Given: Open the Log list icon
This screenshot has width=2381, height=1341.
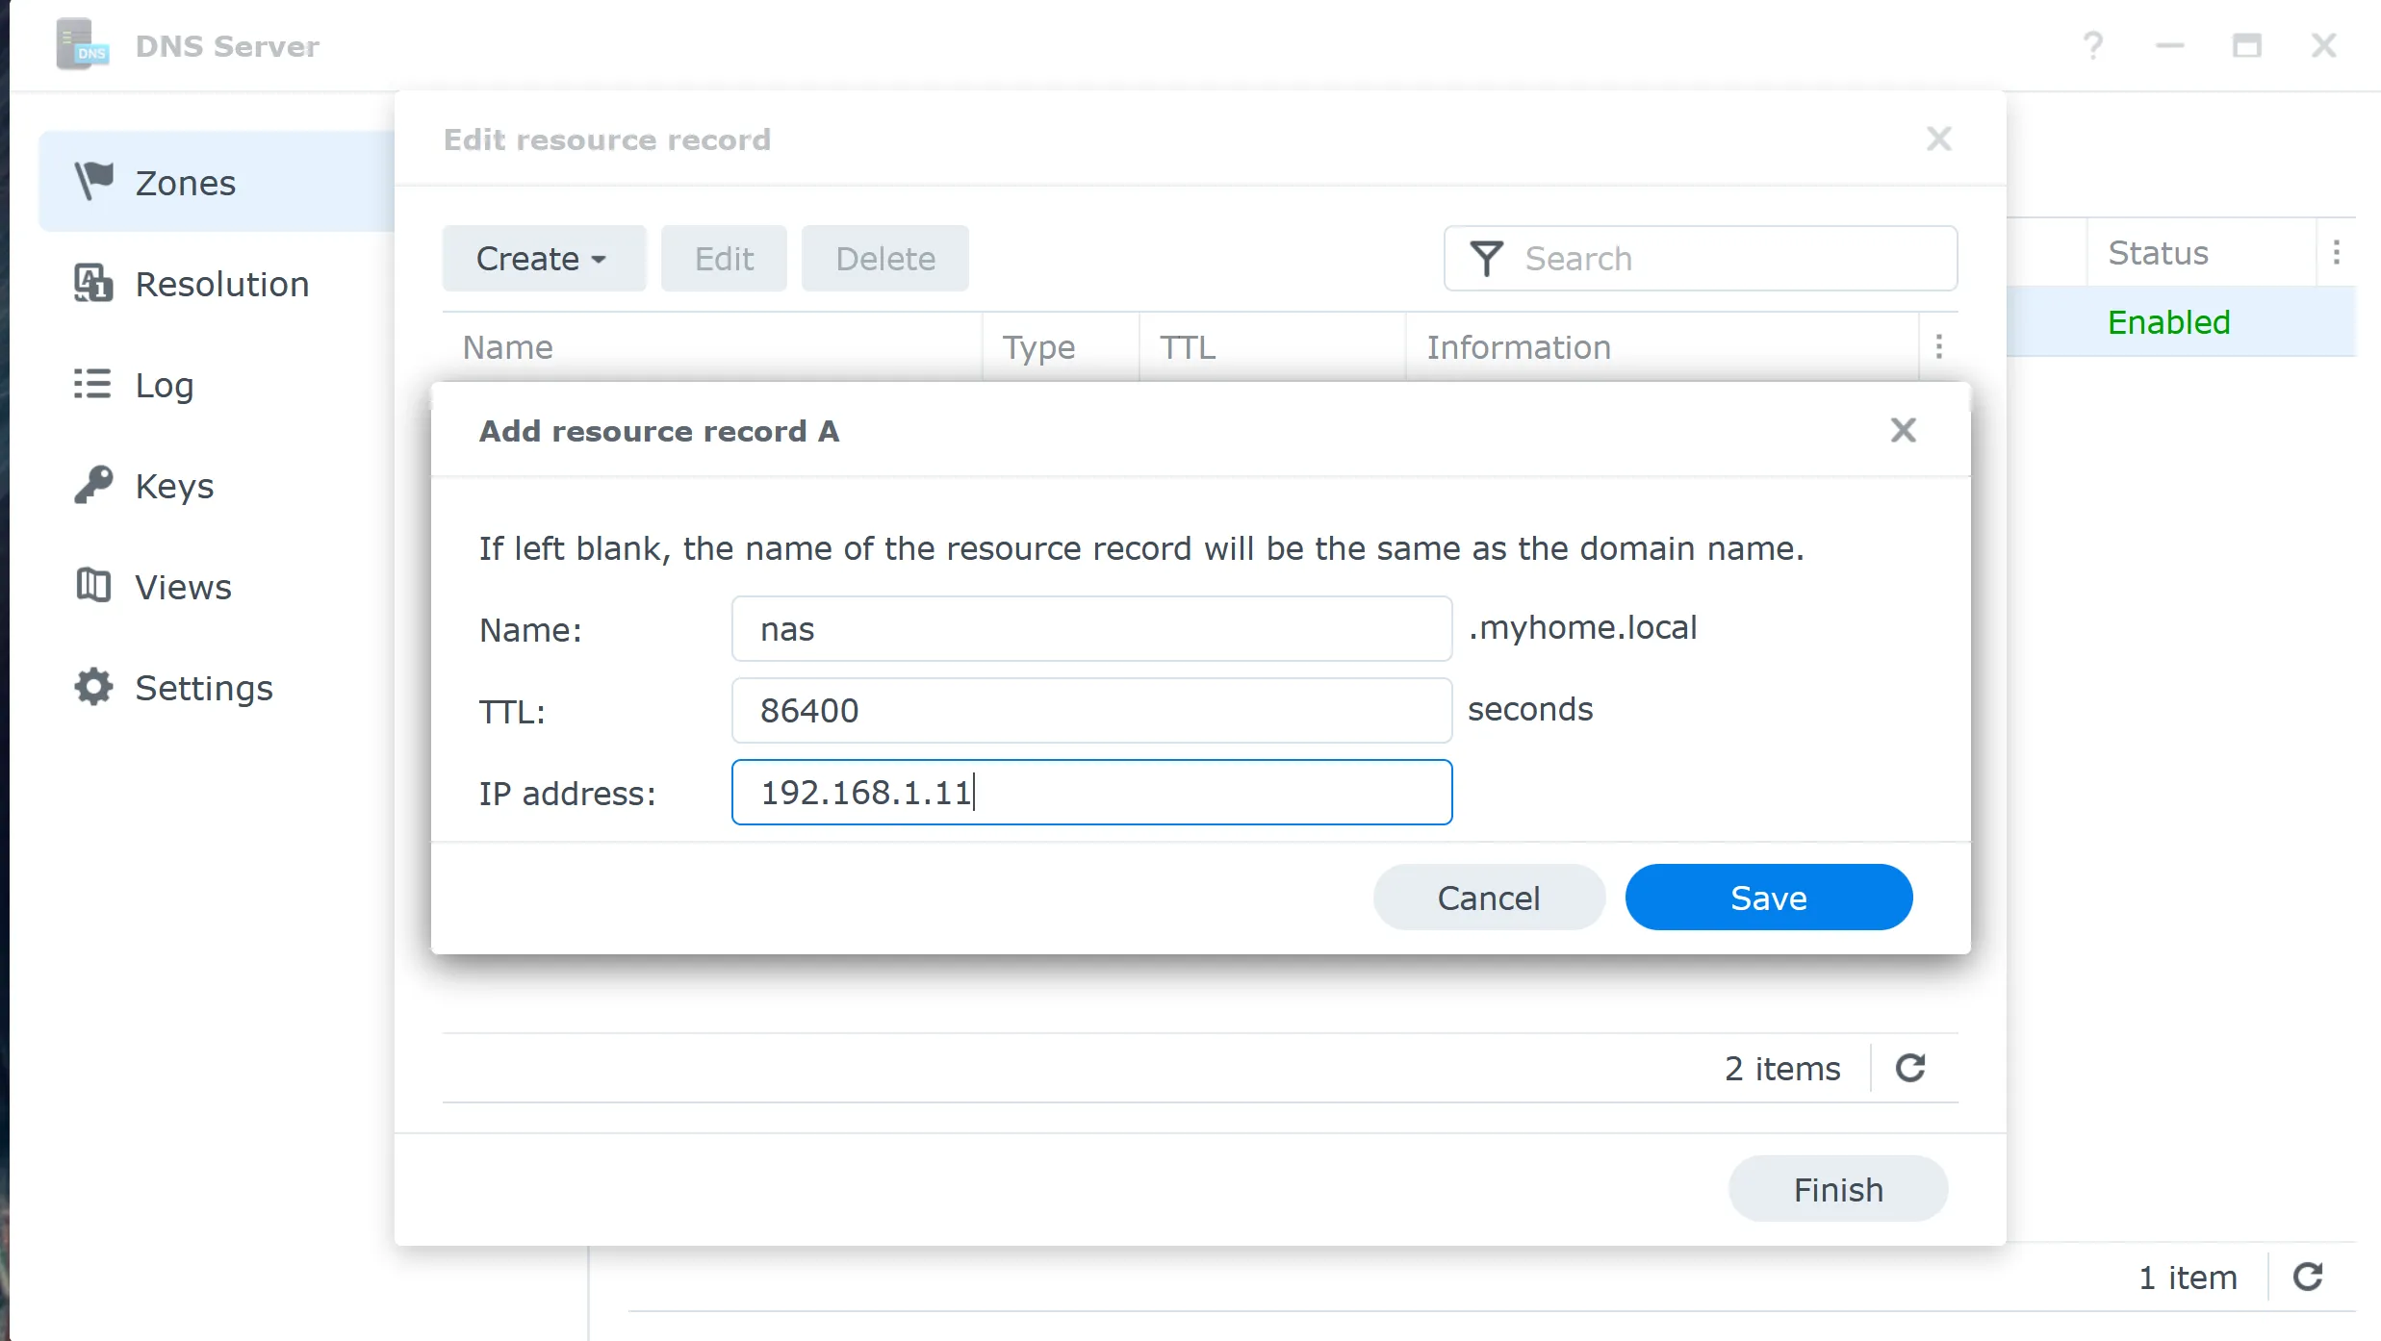Looking at the screenshot, I should pos(93,384).
